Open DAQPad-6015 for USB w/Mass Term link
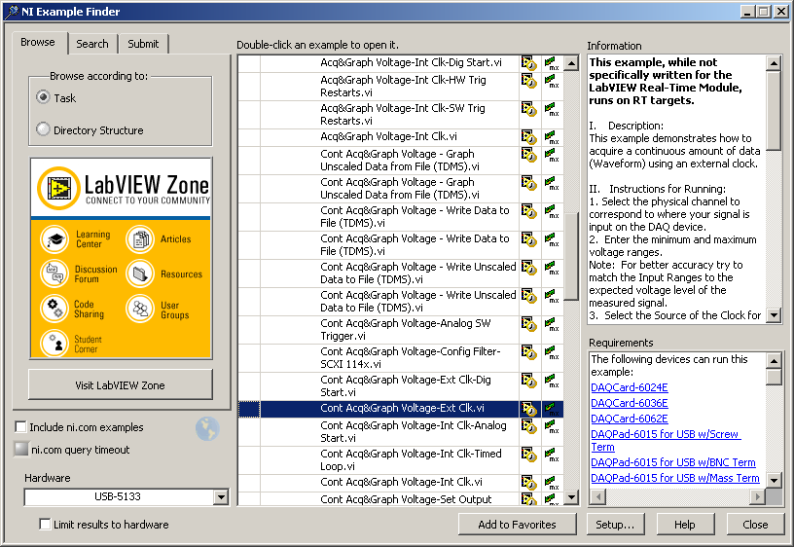This screenshot has height=547, width=794. tap(675, 478)
